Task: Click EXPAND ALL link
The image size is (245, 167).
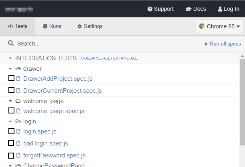Action: click(126, 58)
